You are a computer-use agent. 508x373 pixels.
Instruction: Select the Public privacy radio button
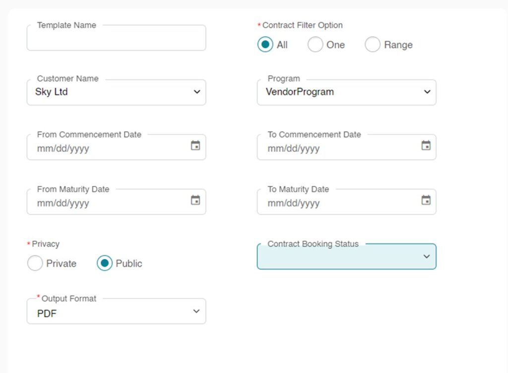[105, 263]
